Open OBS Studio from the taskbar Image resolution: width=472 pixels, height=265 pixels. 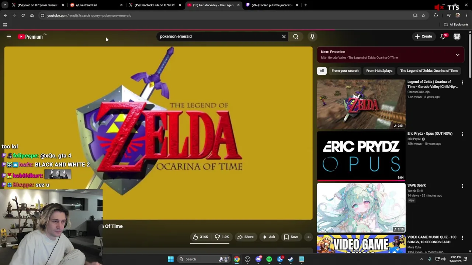247,259
